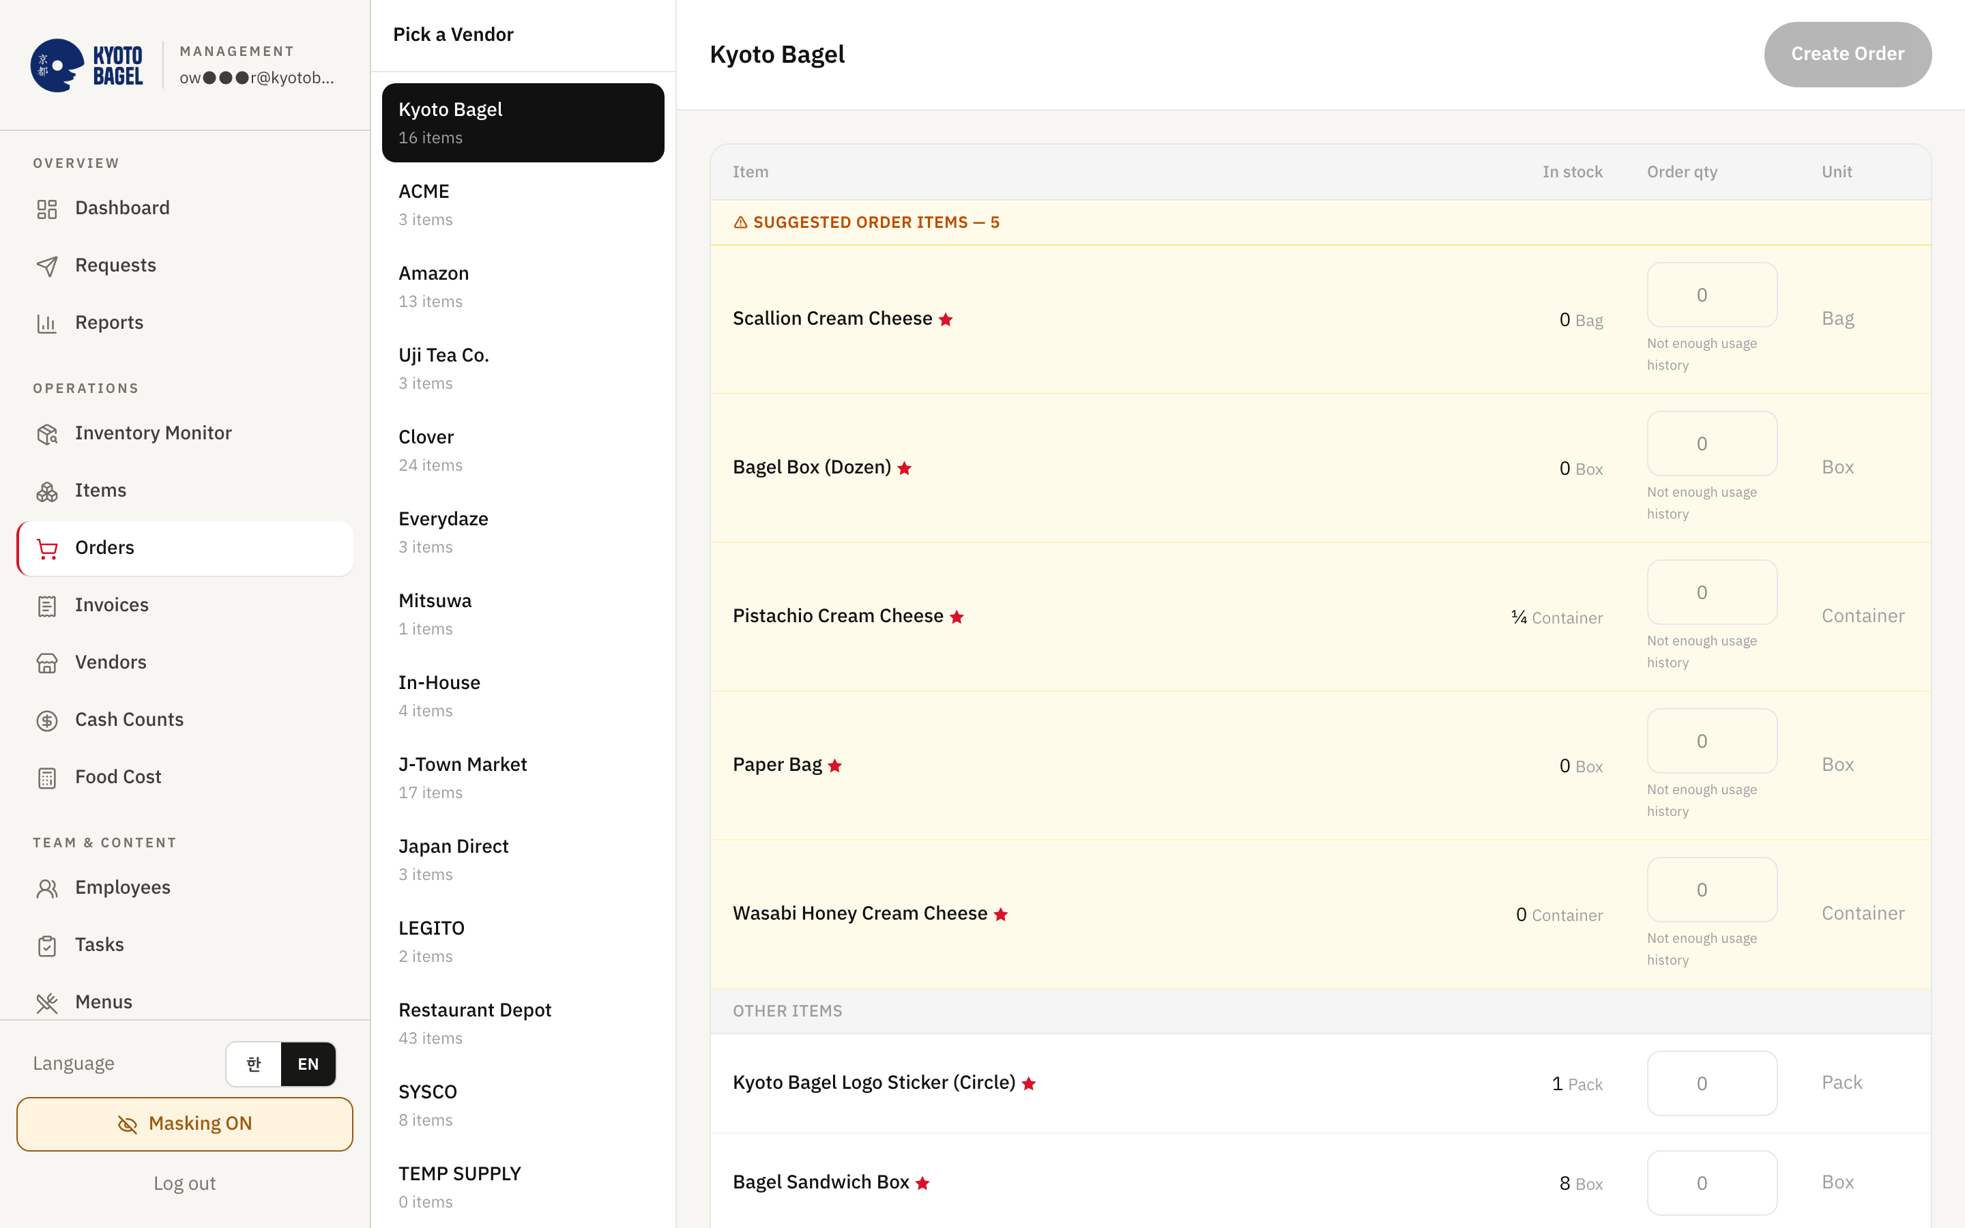
Task: Focus the Wasabi Honey Cream Cheese quantity field
Action: pos(1712,890)
